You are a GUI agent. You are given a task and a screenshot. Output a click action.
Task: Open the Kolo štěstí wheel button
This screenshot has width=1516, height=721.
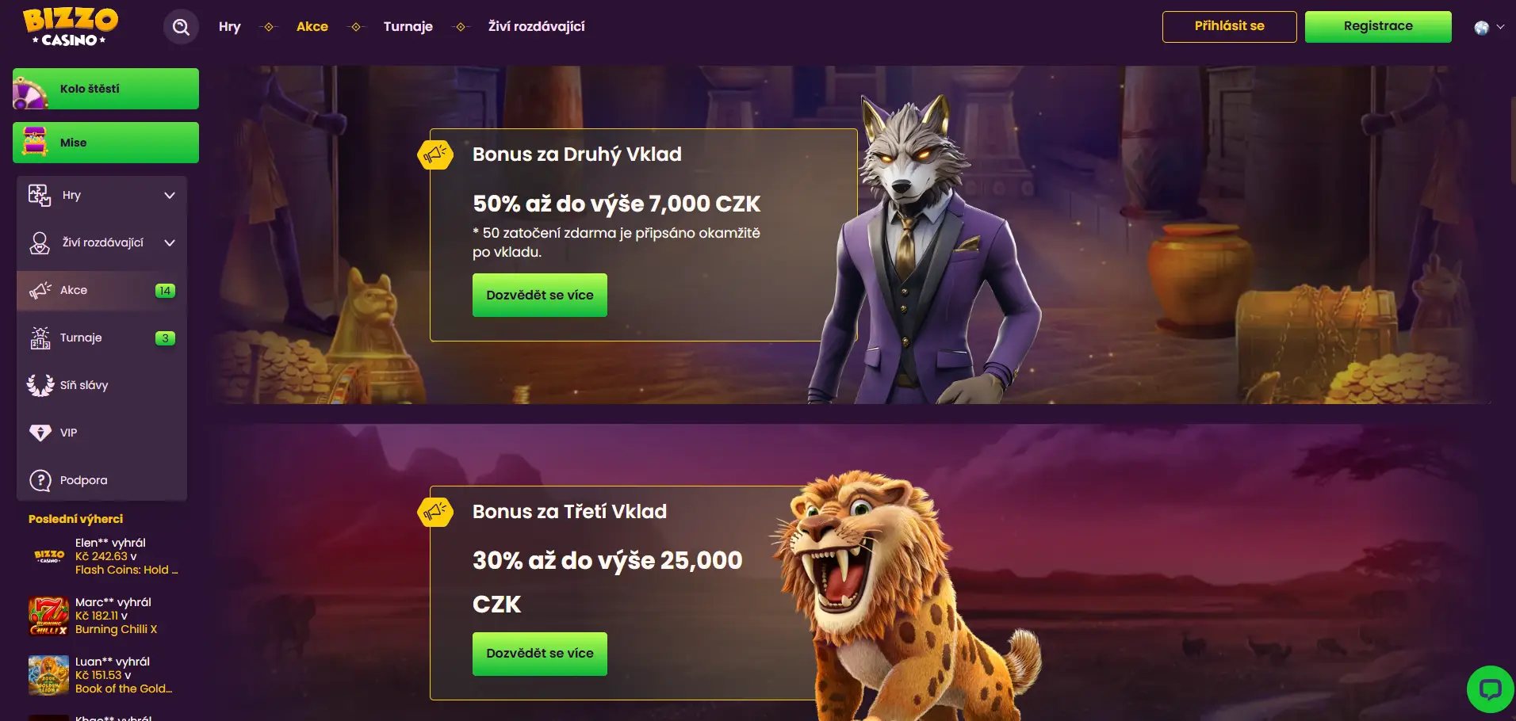point(105,89)
